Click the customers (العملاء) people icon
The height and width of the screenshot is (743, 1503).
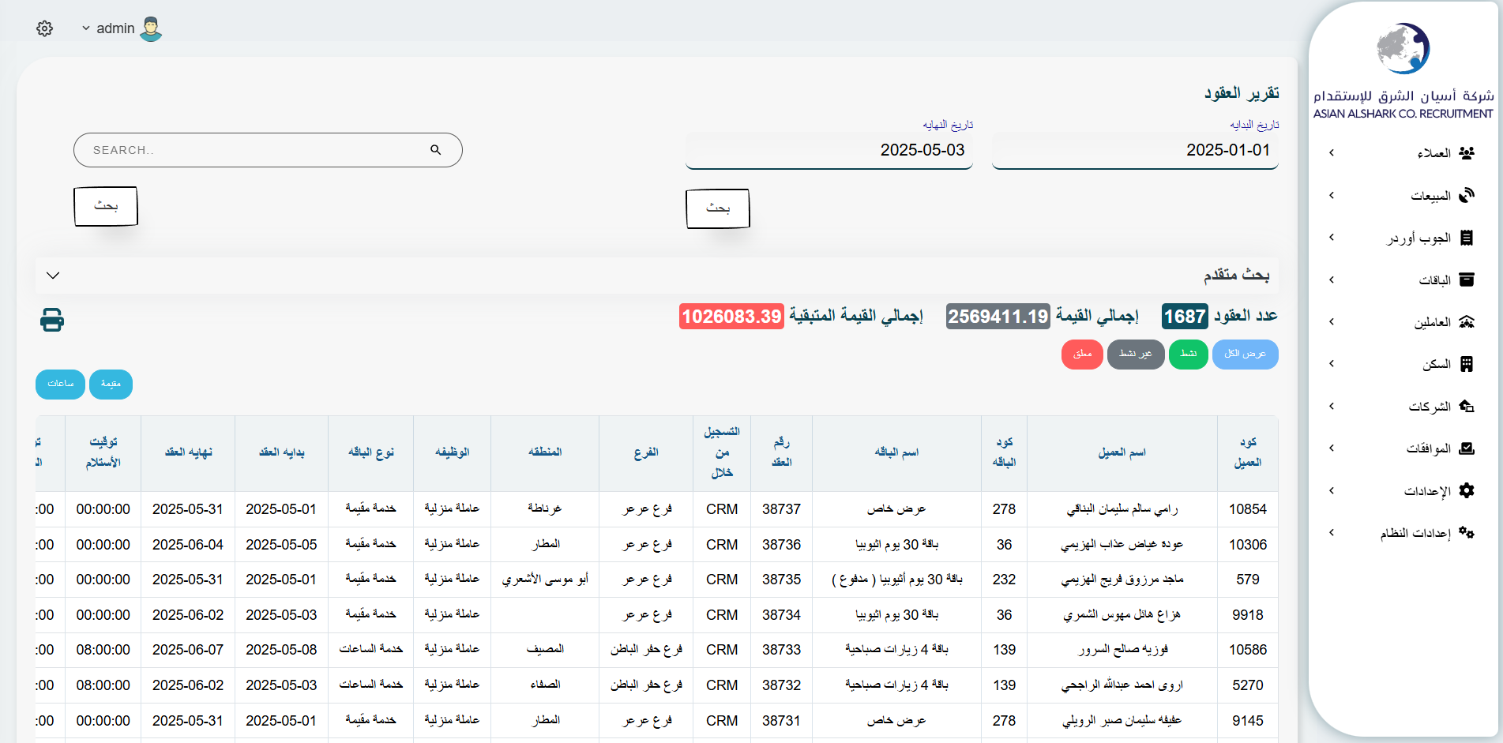coord(1467,153)
